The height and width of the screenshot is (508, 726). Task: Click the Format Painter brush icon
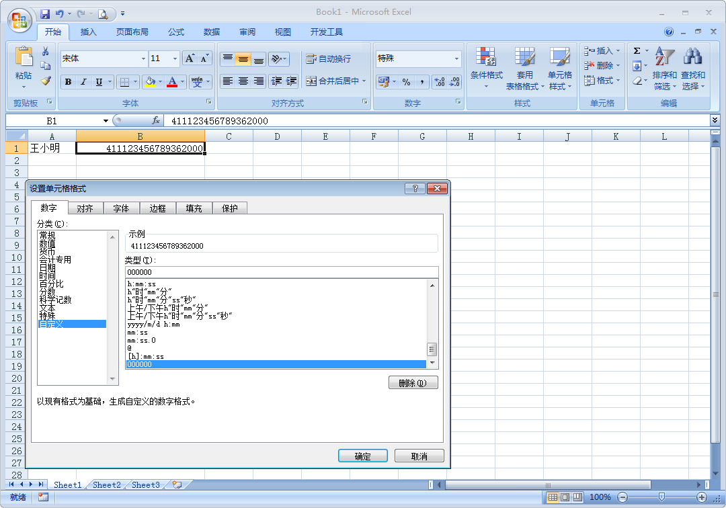point(46,81)
